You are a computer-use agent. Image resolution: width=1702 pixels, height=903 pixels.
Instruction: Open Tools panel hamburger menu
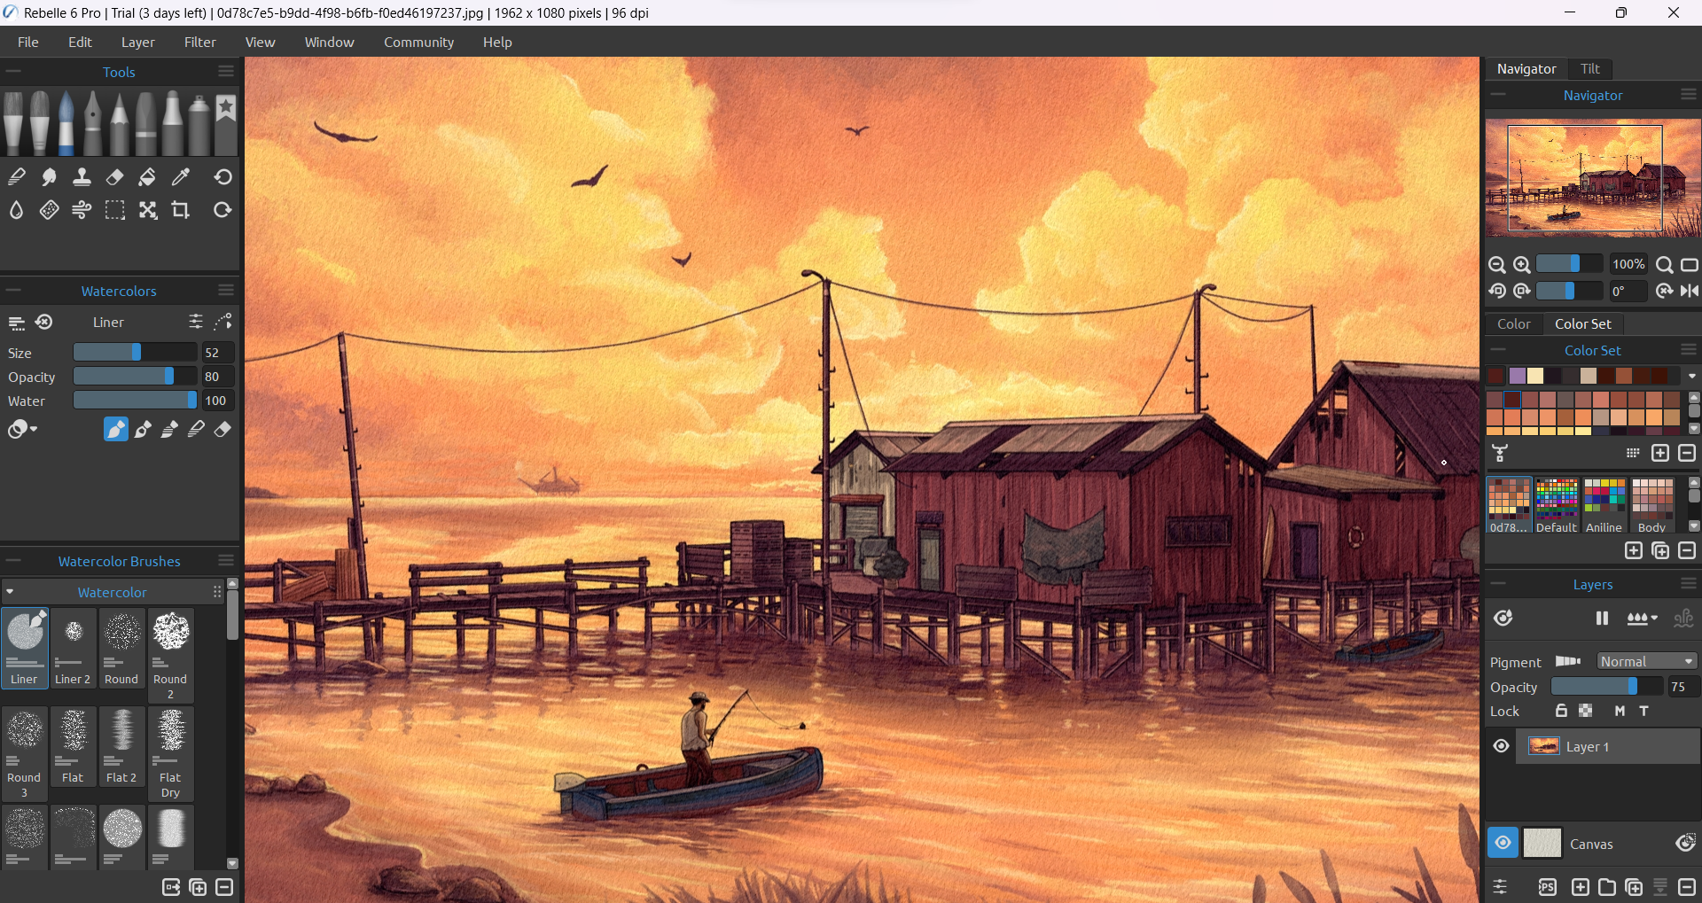226,71
